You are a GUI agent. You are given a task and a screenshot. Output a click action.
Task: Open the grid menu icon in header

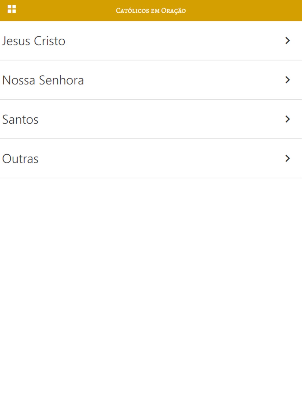(12, 9)
